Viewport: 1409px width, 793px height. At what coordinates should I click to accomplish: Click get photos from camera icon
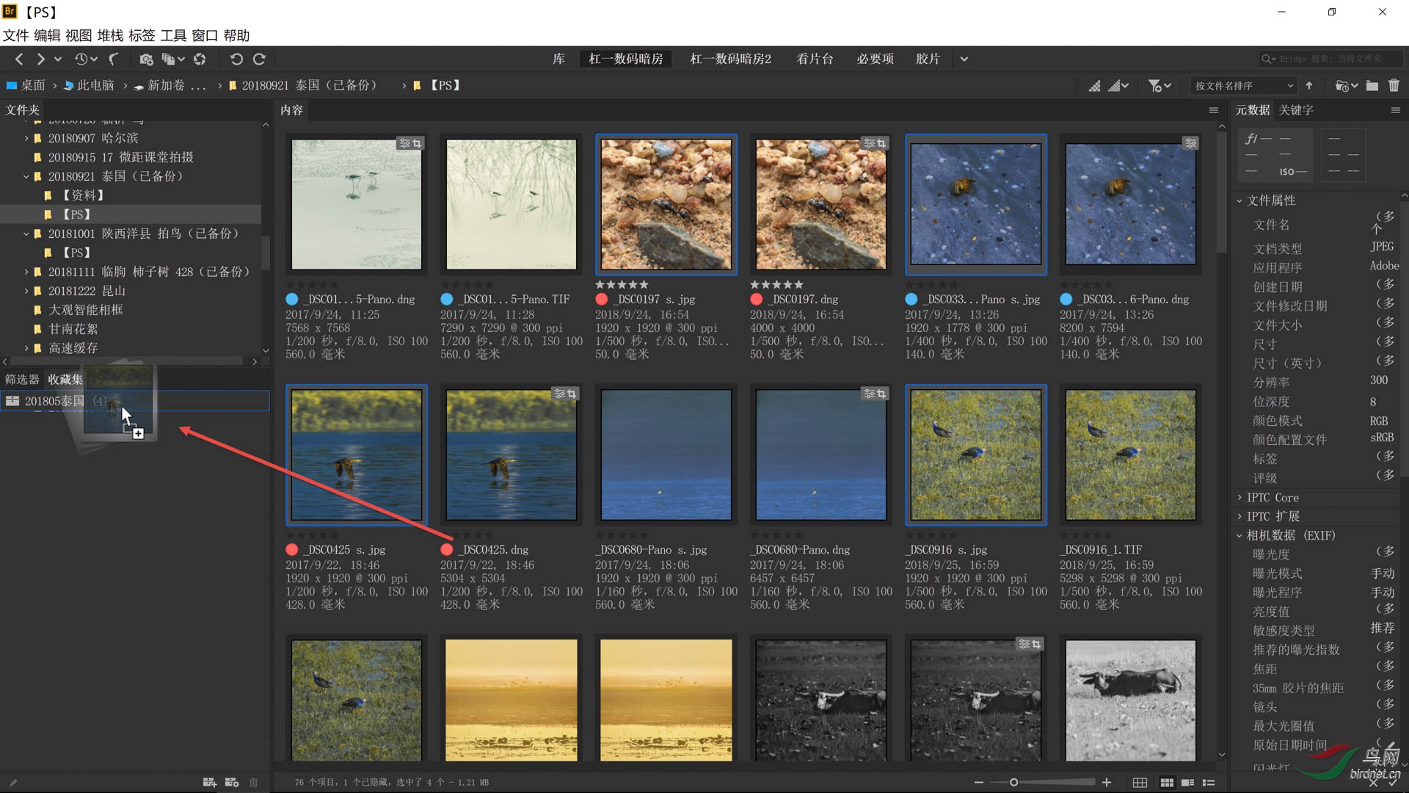point(146,59)
